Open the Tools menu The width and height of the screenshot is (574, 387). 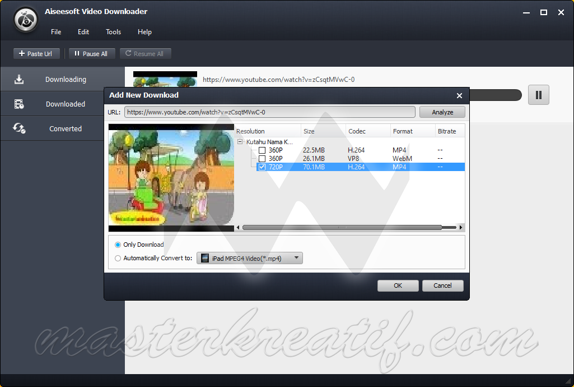pyautogui.click(x=113, y=32)
